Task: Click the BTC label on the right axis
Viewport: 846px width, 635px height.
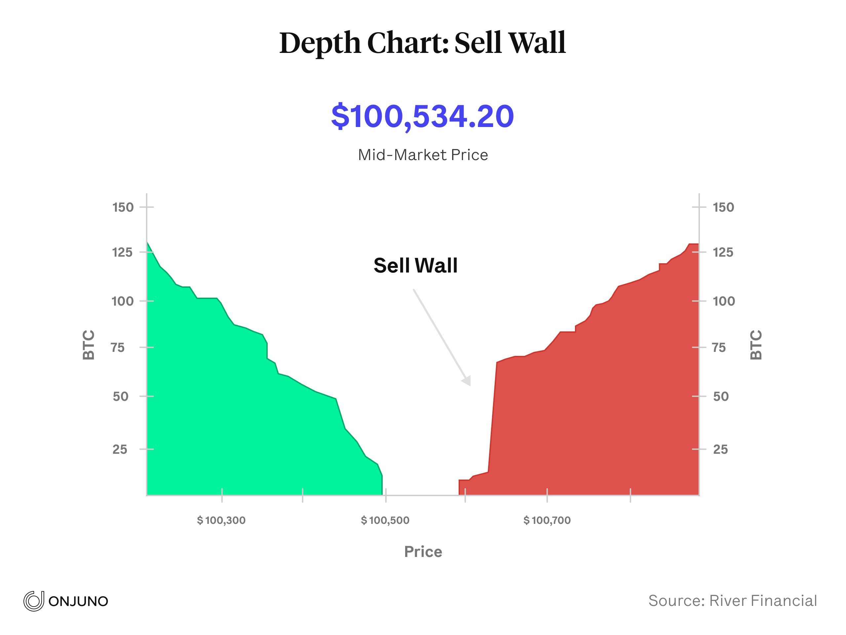Action: (756, 345)
